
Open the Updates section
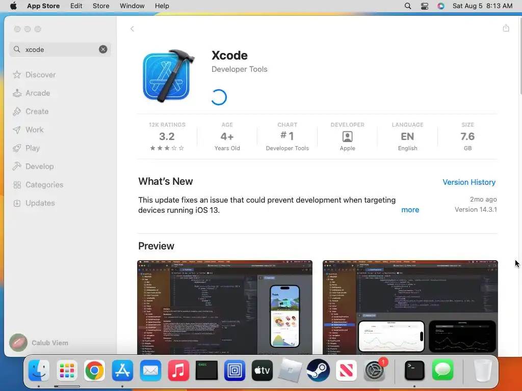(34, 203)
